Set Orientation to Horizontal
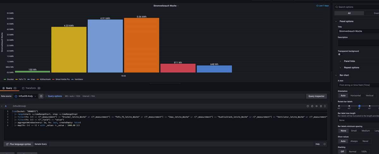This screenshot has width=379, height=154. tap(356, 96)
